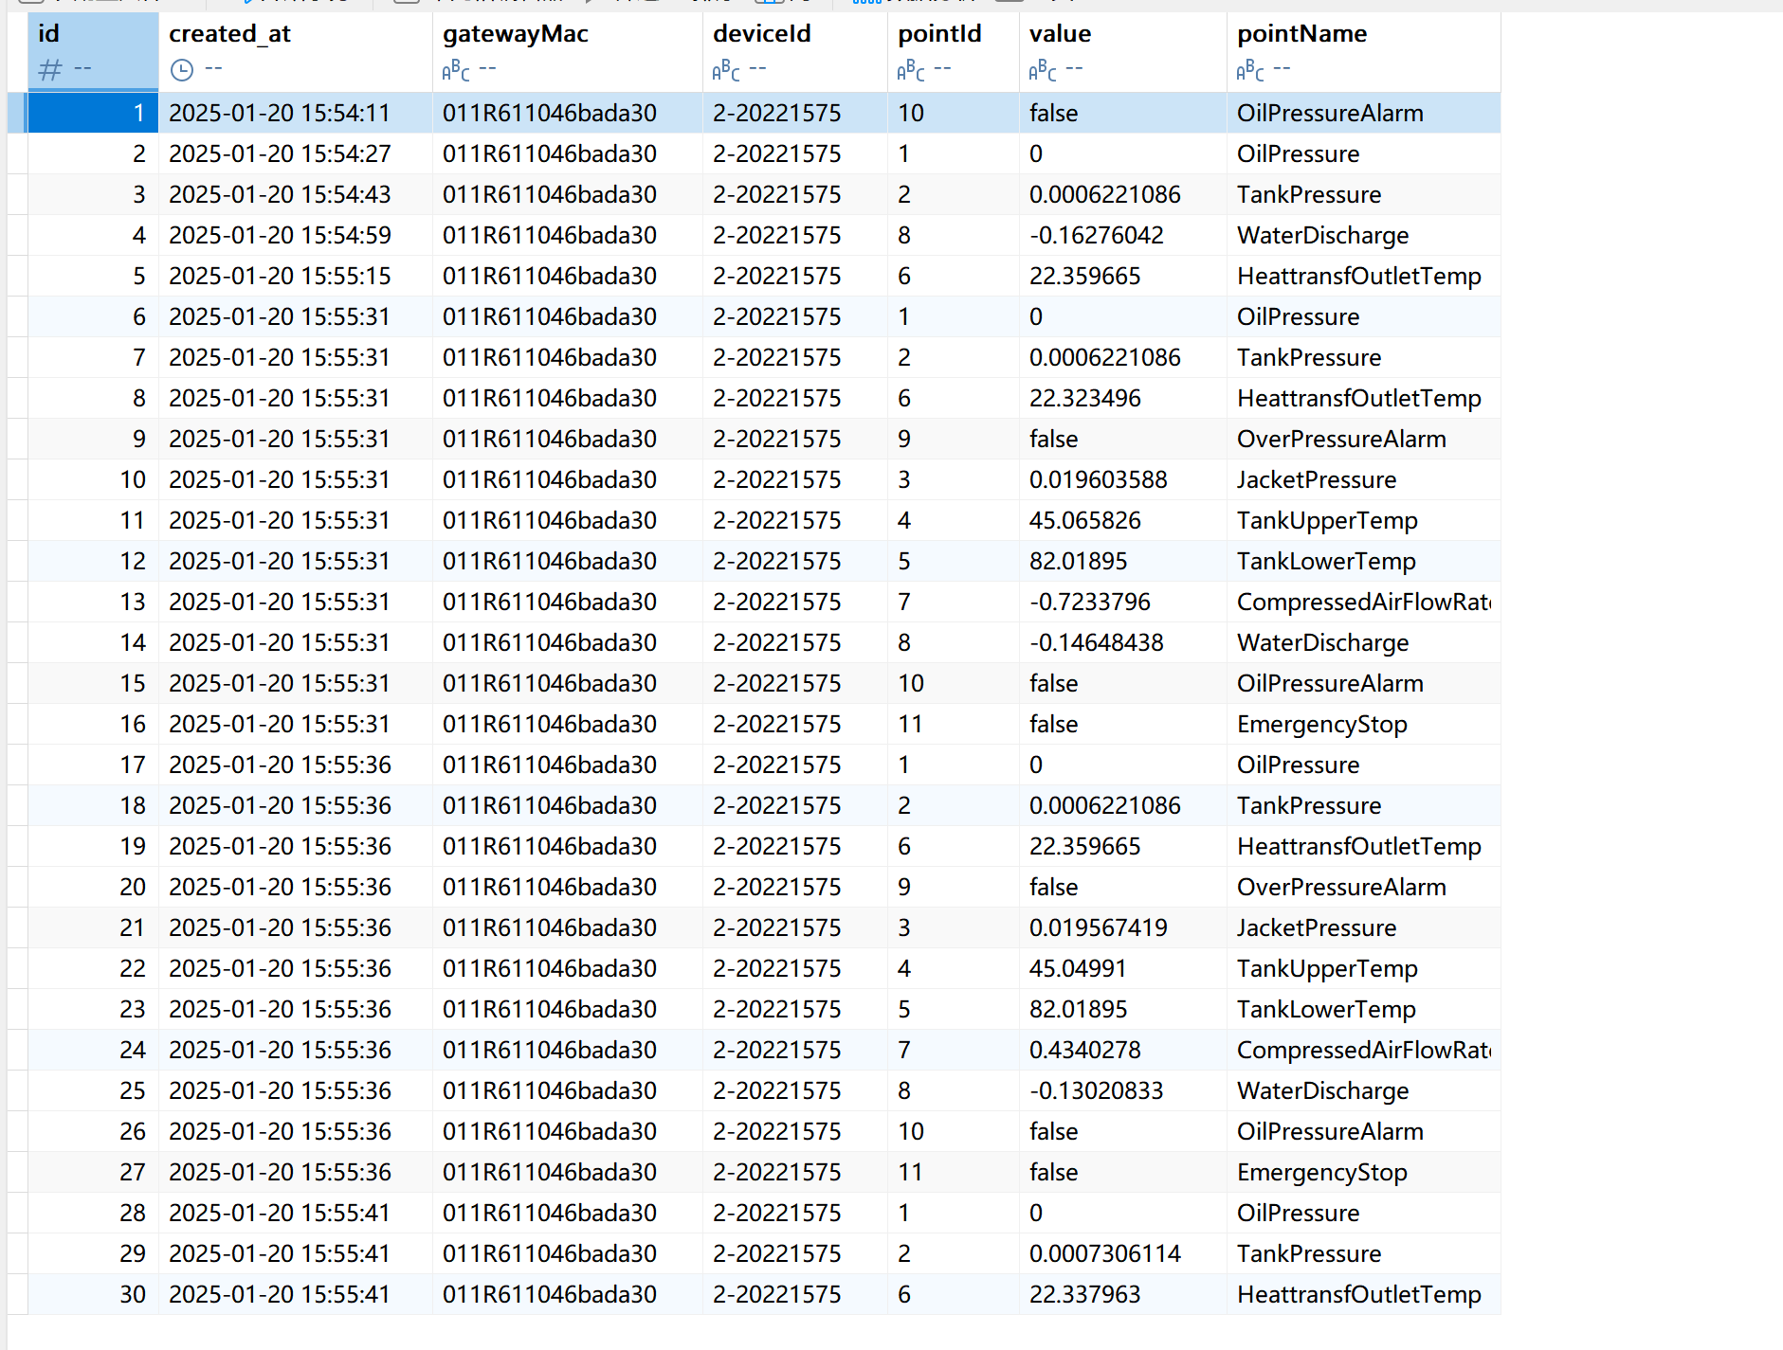Select value 0.0007306114 in row 29
1783x1350 pixels.
(1104, 1253)
